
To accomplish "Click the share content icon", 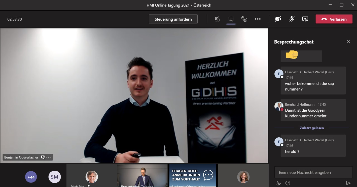I will coord(305,19).
